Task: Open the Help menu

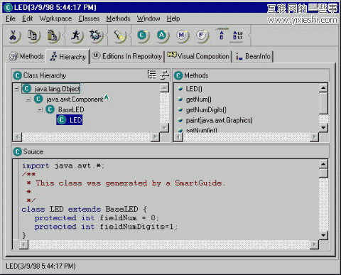Action: pos(173,18)
